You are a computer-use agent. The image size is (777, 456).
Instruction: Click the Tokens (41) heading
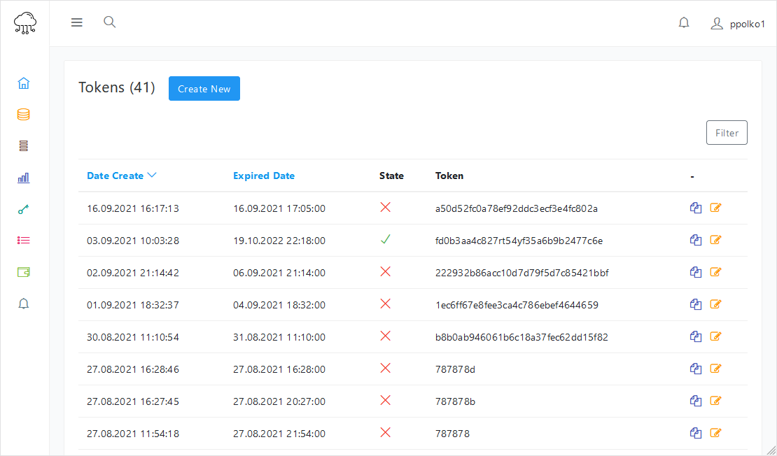[x=116, y=87]
